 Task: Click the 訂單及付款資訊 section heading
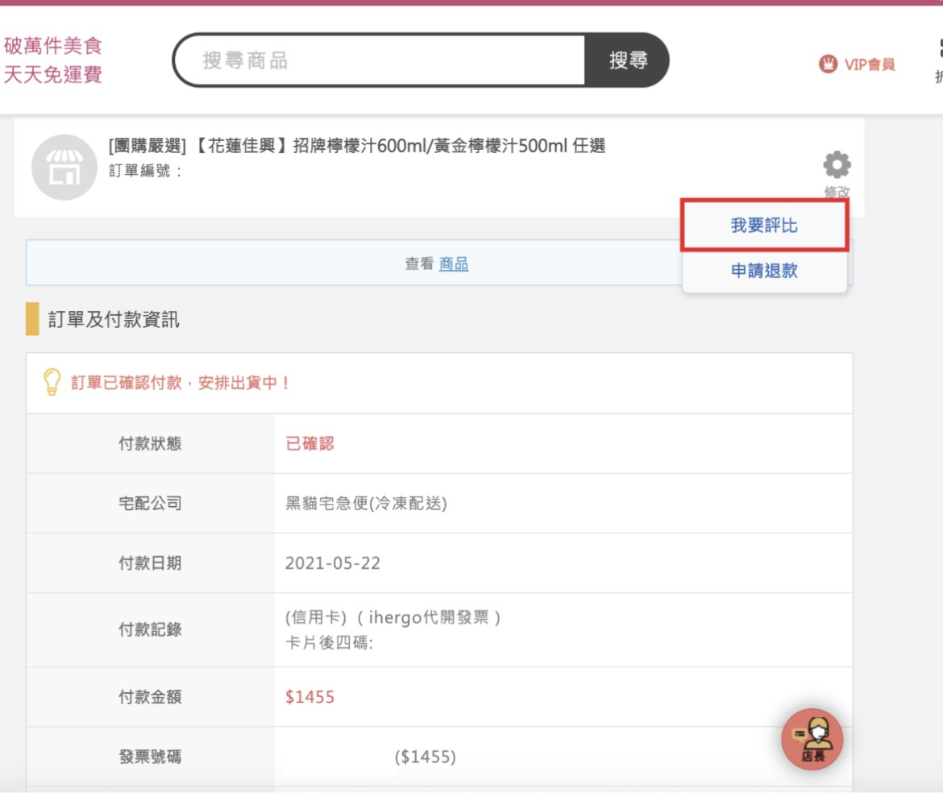click(x=113, y=319)
